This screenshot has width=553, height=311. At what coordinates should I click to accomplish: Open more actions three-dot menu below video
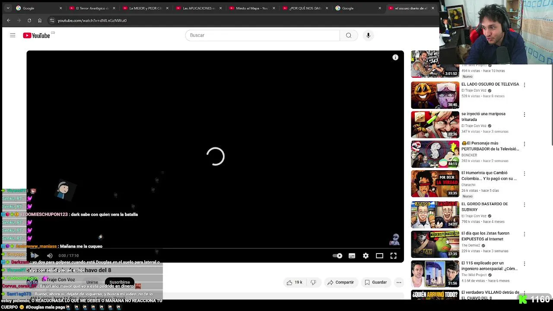point(399,282)
